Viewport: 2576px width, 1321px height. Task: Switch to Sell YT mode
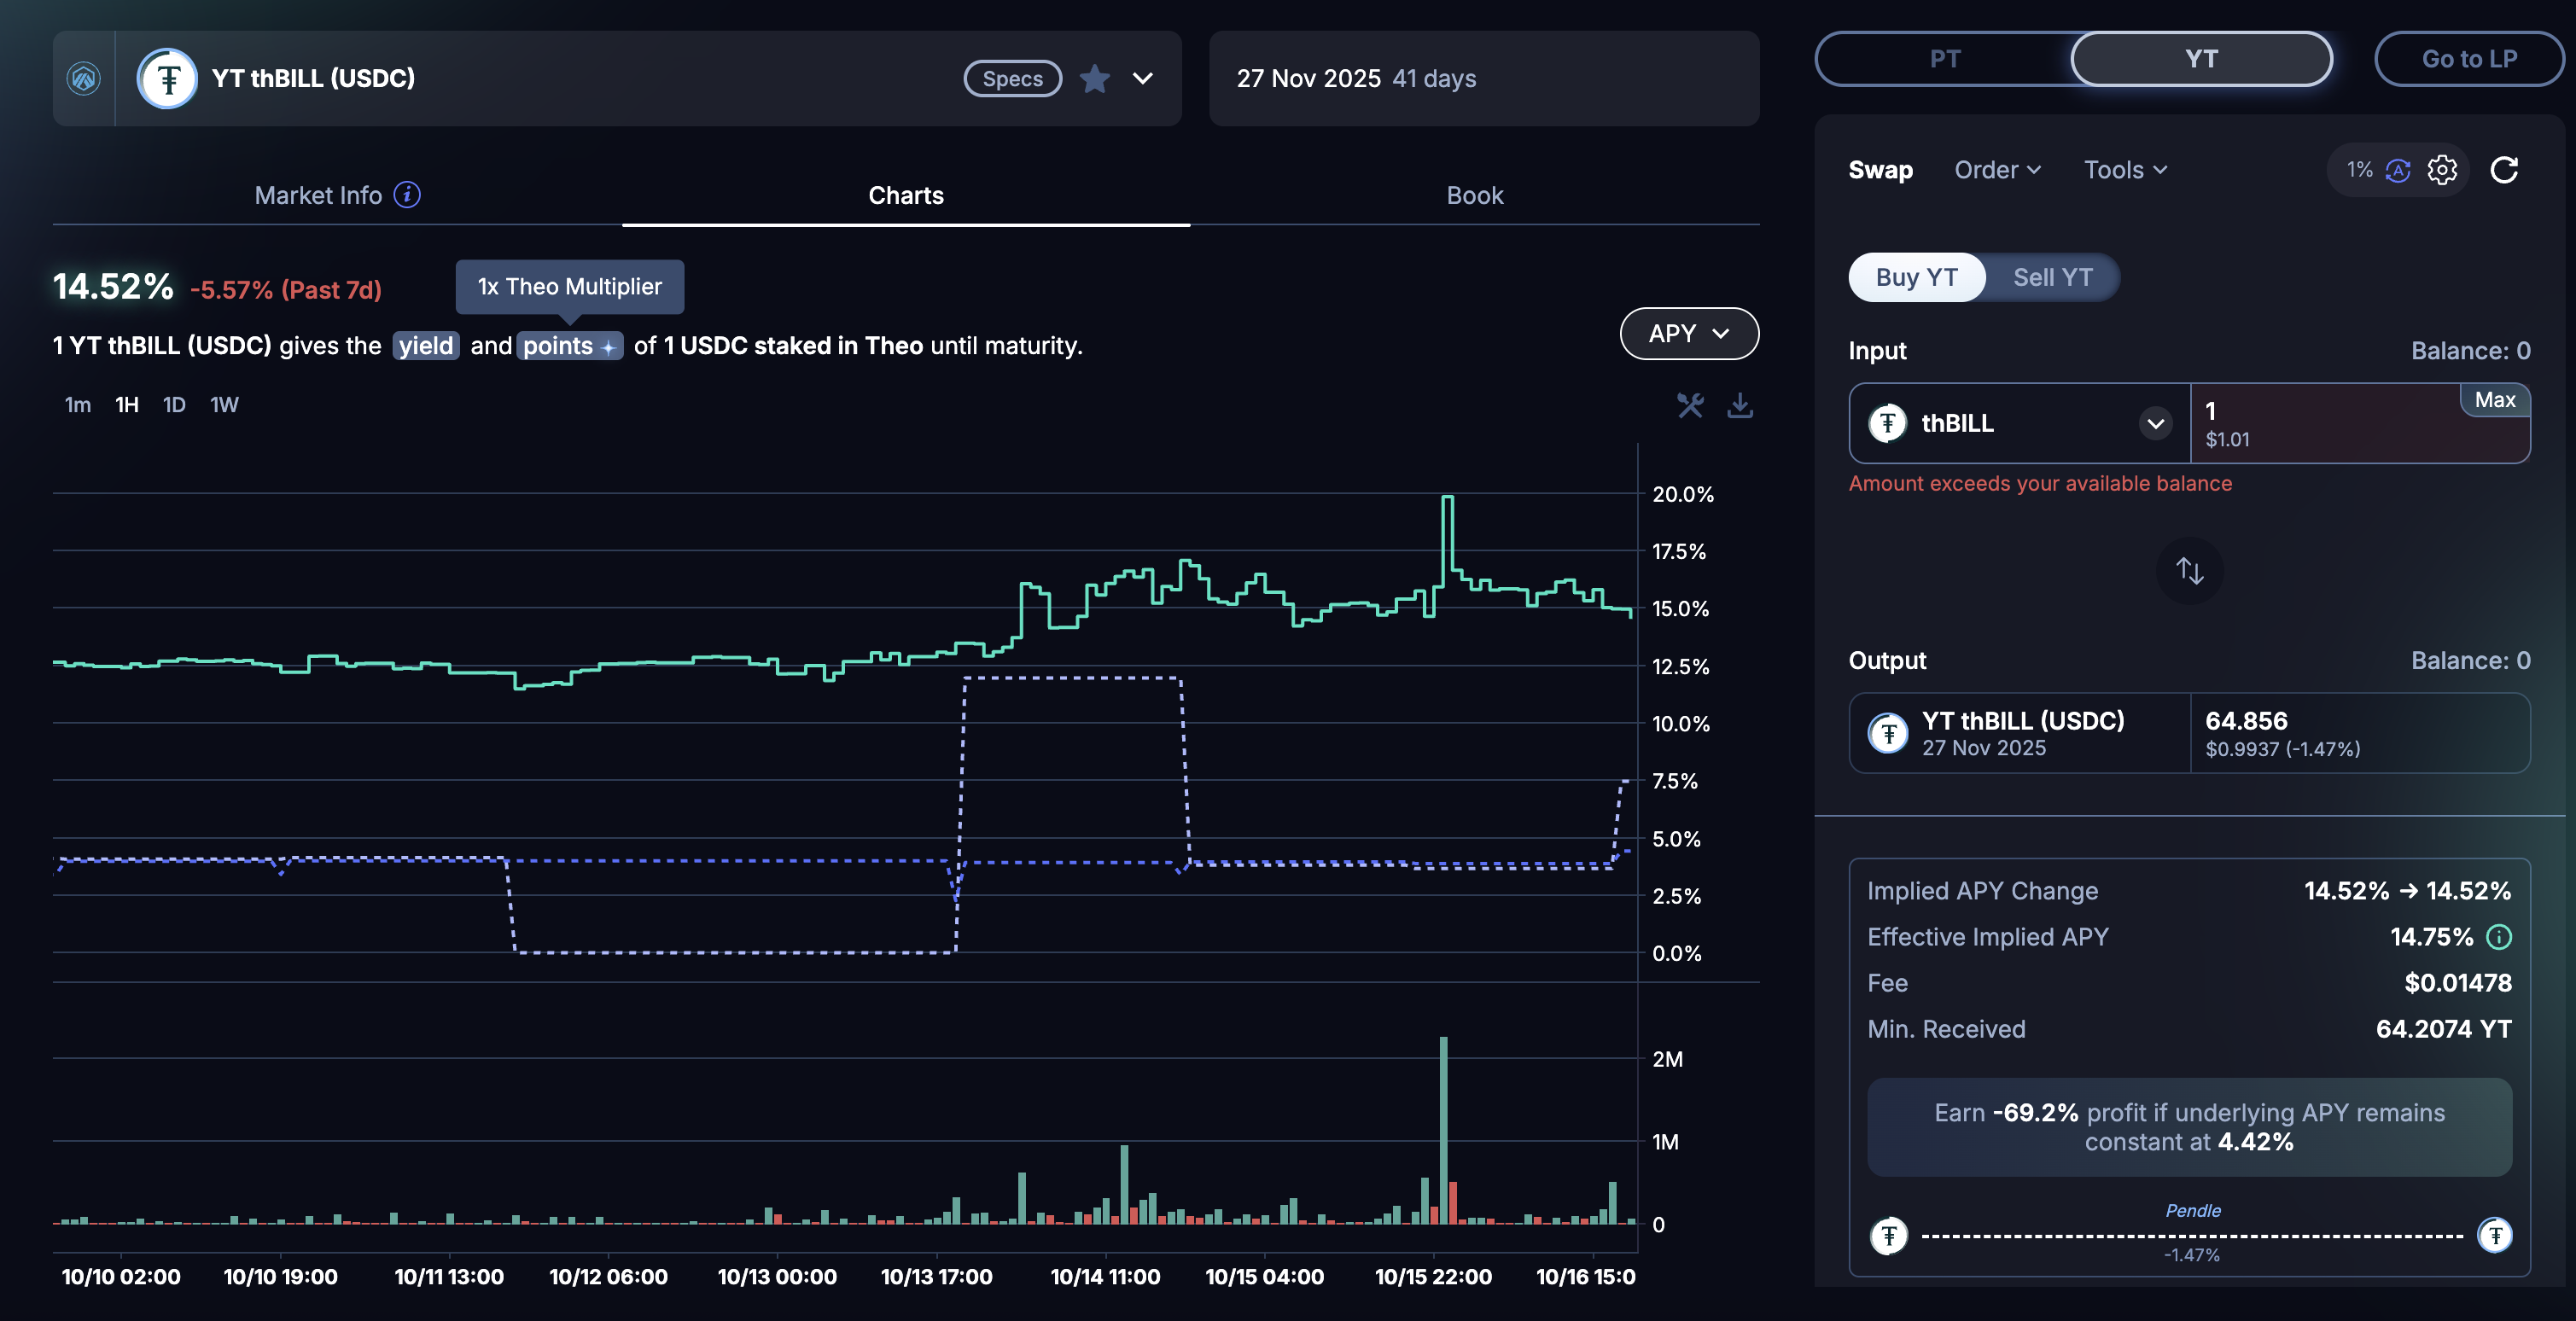point(2052,277)
